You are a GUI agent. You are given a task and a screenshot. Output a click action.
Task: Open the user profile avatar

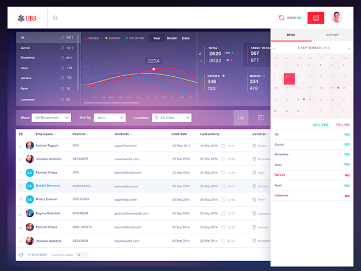point(337,18)
